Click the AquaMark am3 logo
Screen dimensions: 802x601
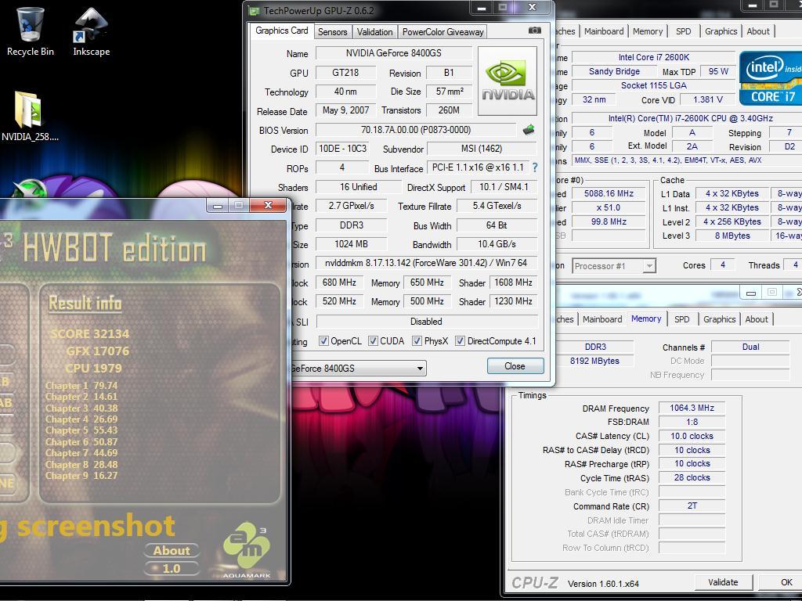click(247, 550)
